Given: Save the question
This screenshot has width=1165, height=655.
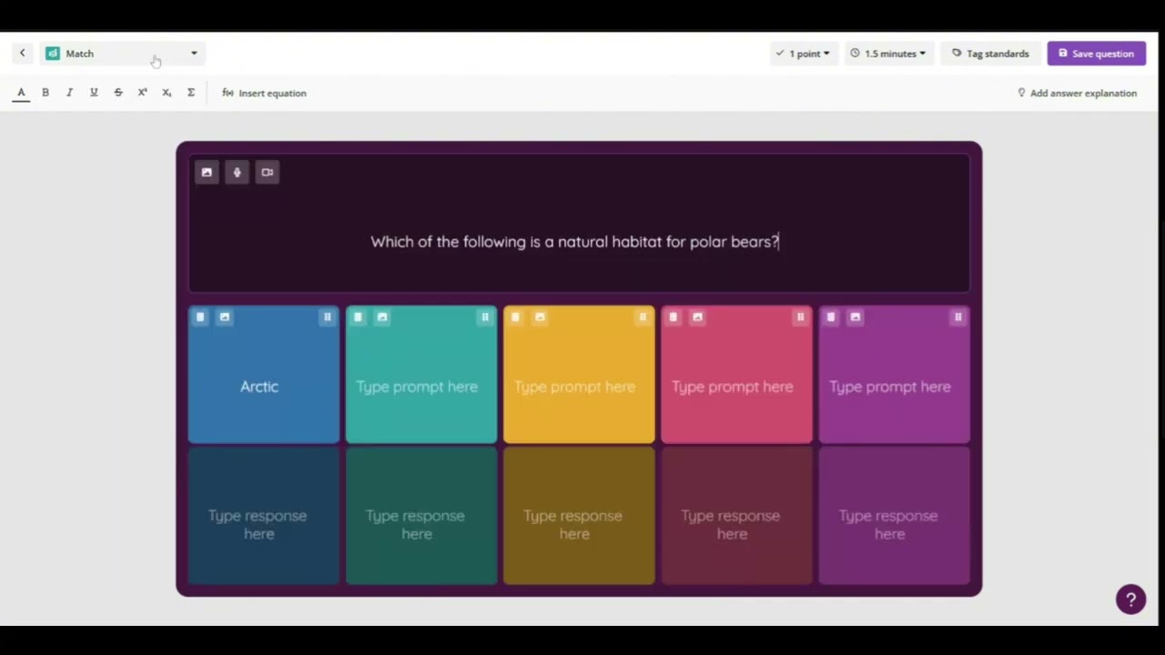Looking at the screenshot, I should (x=1097, y=54).
